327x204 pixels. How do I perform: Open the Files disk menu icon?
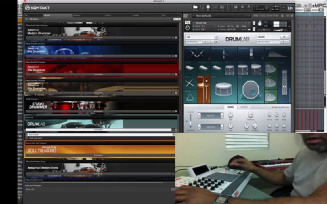coord(236,8)
